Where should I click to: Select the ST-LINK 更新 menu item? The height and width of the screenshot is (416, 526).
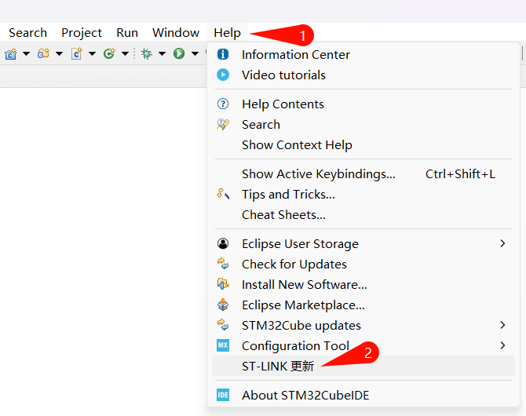[277, 366]
